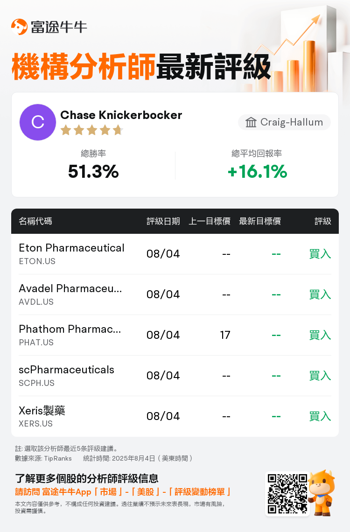This screenshot has width=350, height=532.
Task: Select the Craig-Hallum firm badge
Action: (x=284, y=122)
